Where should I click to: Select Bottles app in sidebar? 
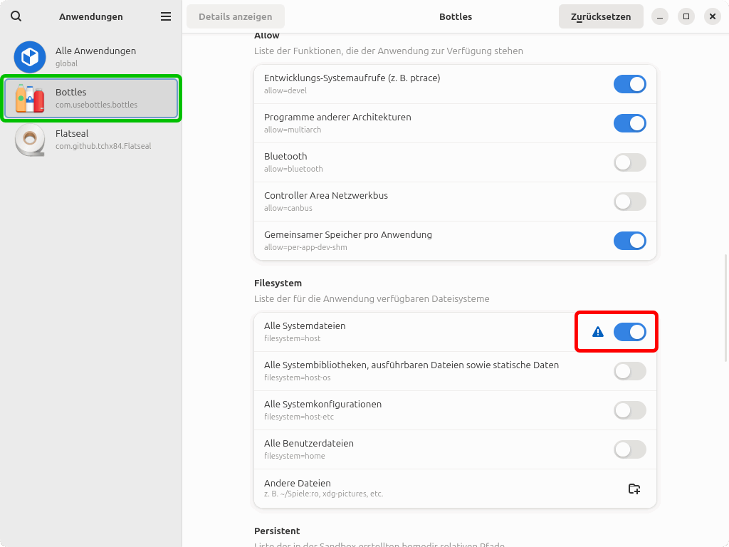pyautogui.click(x=91, y=98)
